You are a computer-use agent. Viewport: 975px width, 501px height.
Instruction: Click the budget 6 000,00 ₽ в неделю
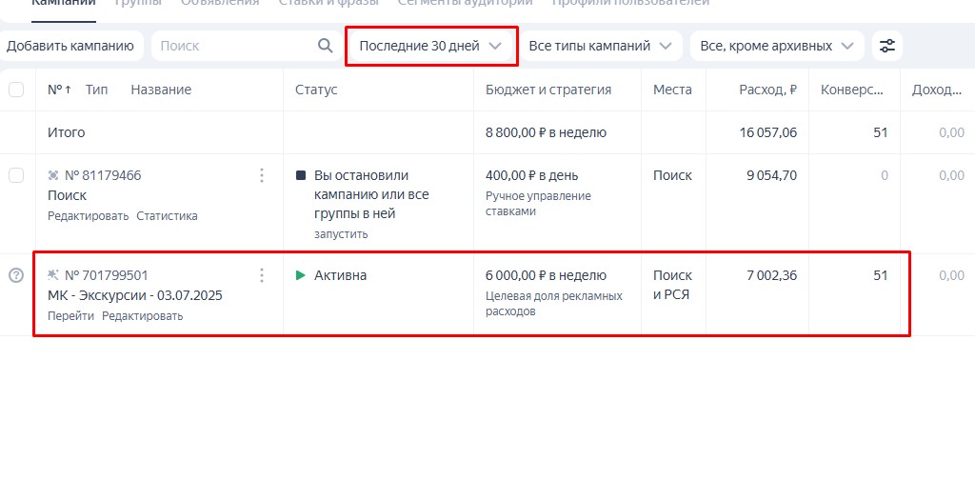coord(546,275)
